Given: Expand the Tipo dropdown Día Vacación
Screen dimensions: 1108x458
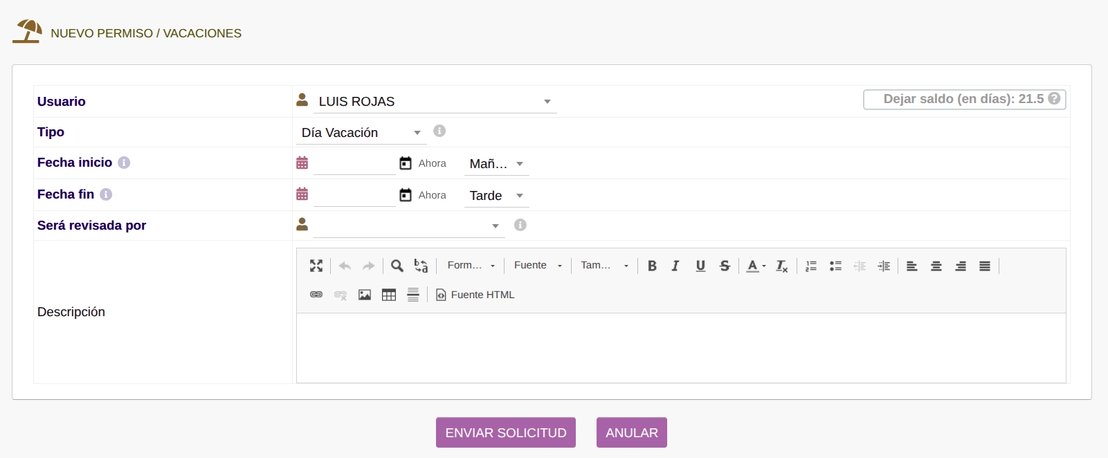Looking at the screenshot, I should [361, 133].
